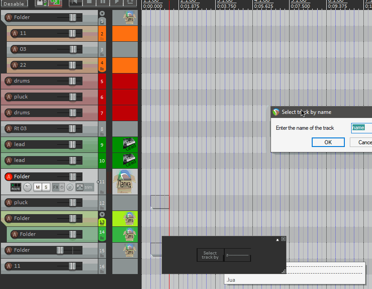Click the Pause transport button

coord(103,3)
